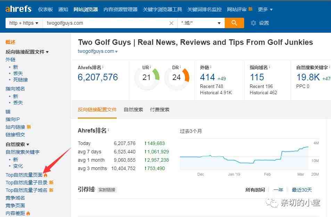Click the DR 24 gauge
The image size is (331, 217).
click(x=177, y=78)
